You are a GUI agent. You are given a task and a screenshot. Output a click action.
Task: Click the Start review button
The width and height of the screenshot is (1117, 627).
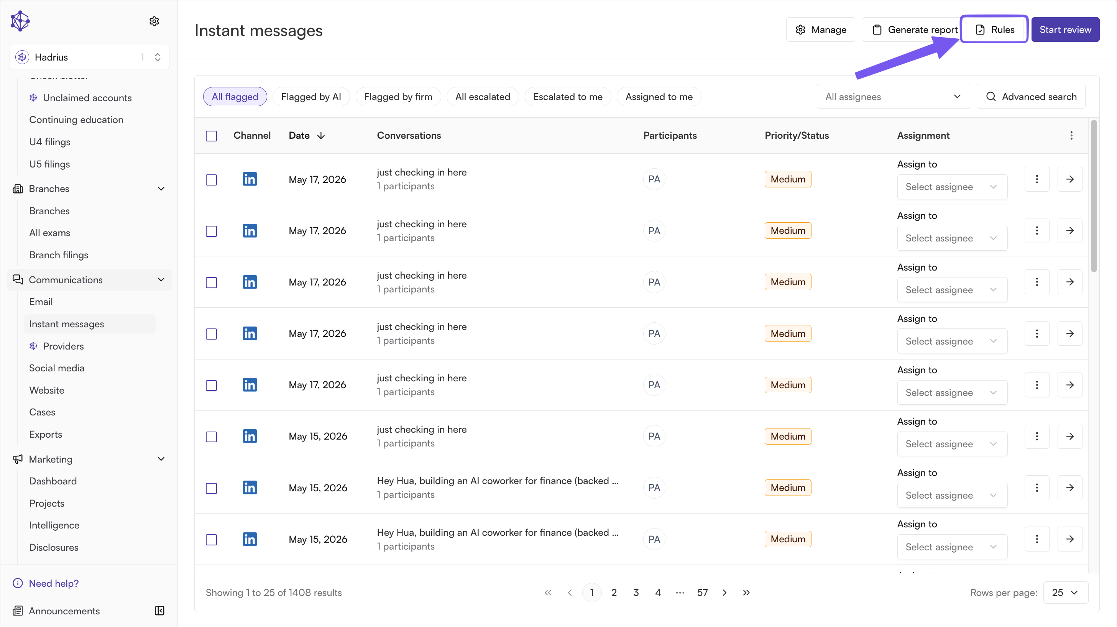pos(1065,30)
